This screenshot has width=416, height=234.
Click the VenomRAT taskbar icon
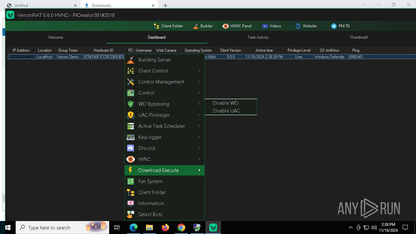click(213, 227)
